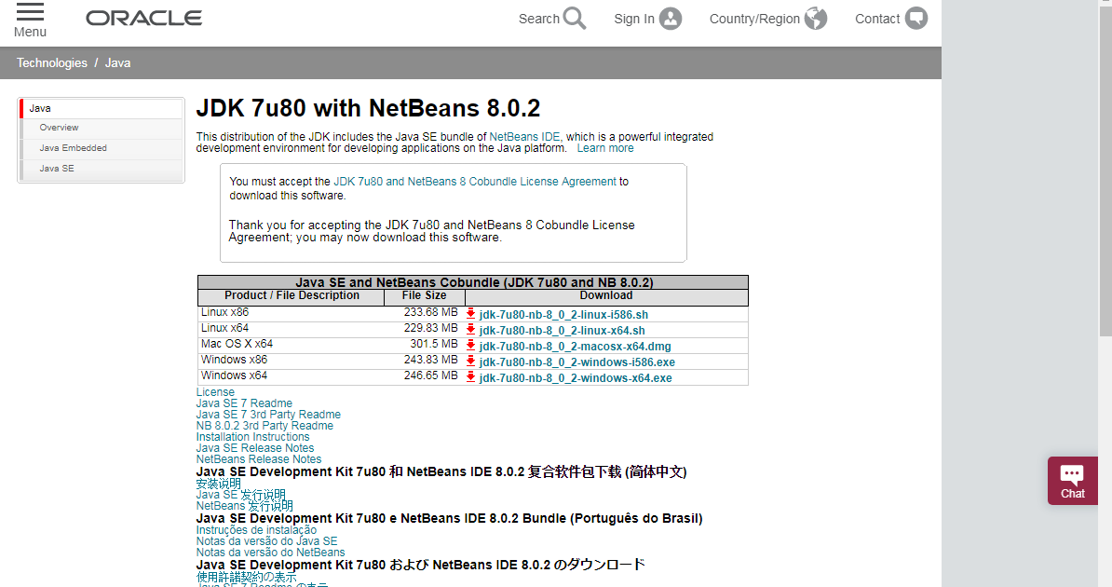The image size is (1112, 587).
Task: Click the Windows x86 description cell
Action: 291,360
